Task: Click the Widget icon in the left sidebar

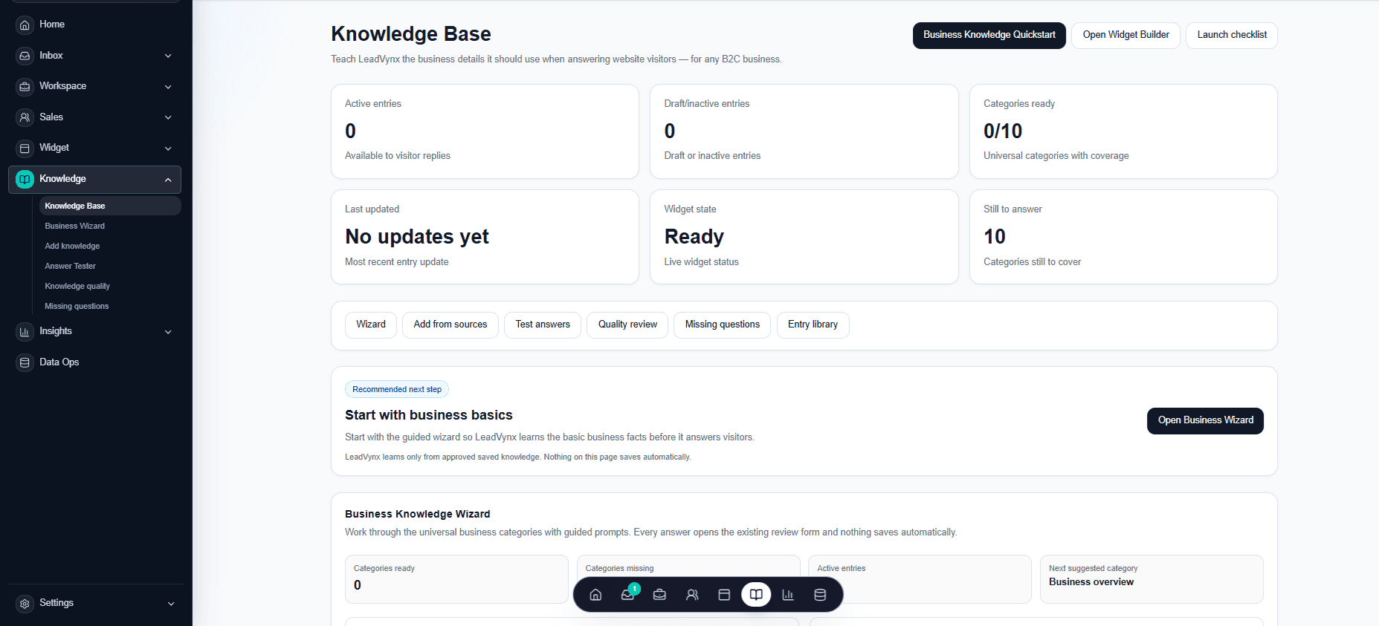Action: coord(25,149)
